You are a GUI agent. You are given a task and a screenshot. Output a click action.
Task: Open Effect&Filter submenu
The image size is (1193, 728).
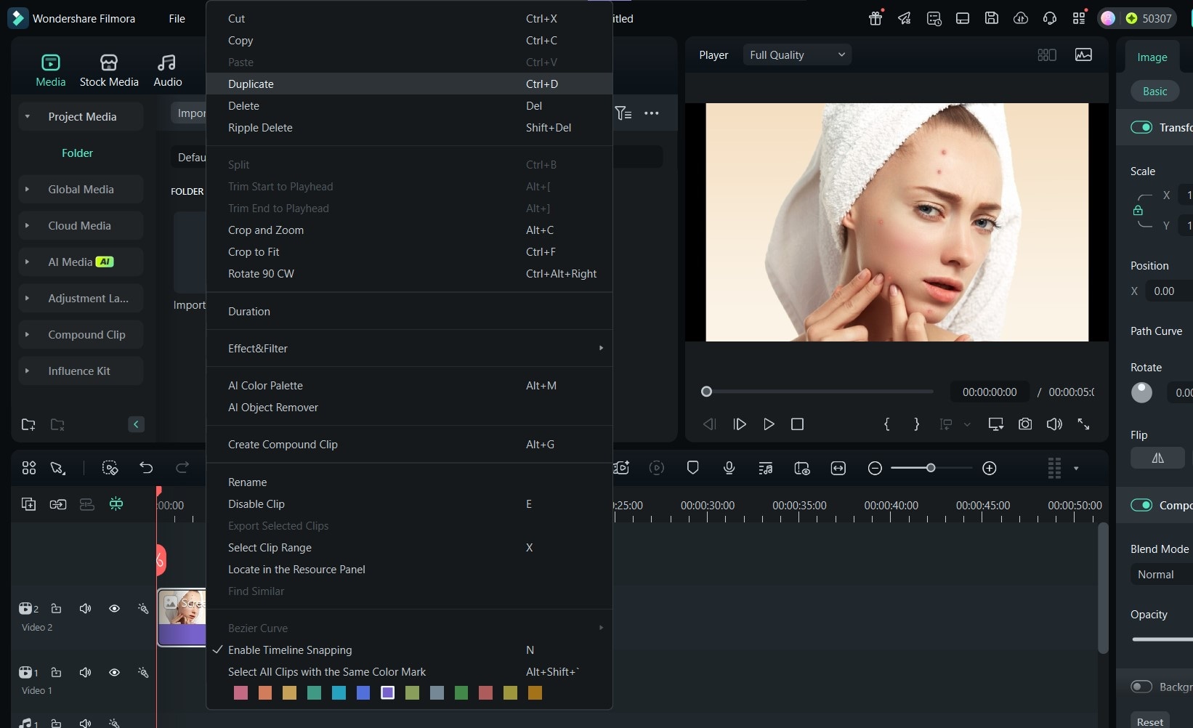[x=409, y=348]
